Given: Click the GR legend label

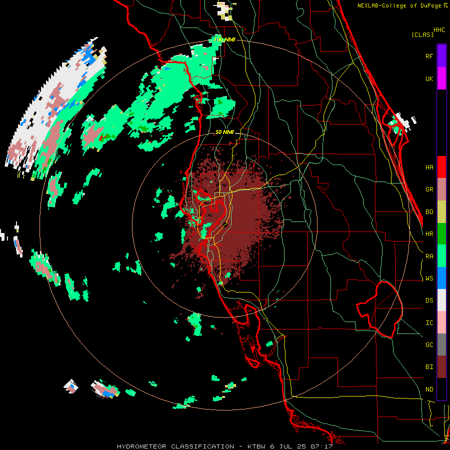Looking at the screenshot, I should tap(429, 189).
